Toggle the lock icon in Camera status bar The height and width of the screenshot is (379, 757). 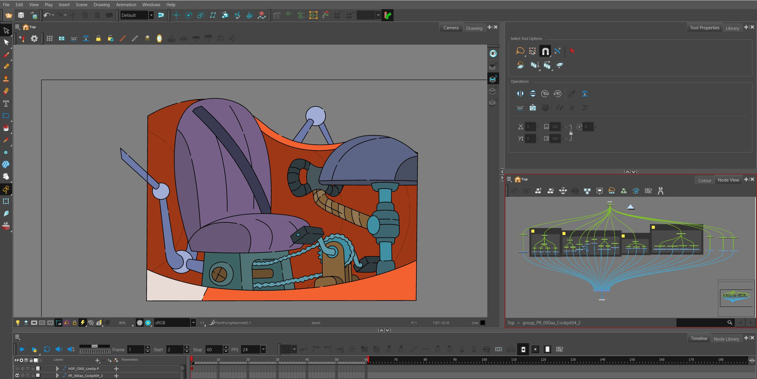tap(75, 323)
